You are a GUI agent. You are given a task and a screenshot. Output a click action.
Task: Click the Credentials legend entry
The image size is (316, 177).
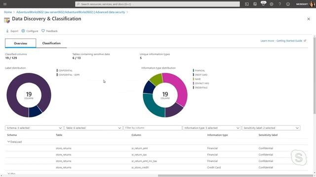201,88
